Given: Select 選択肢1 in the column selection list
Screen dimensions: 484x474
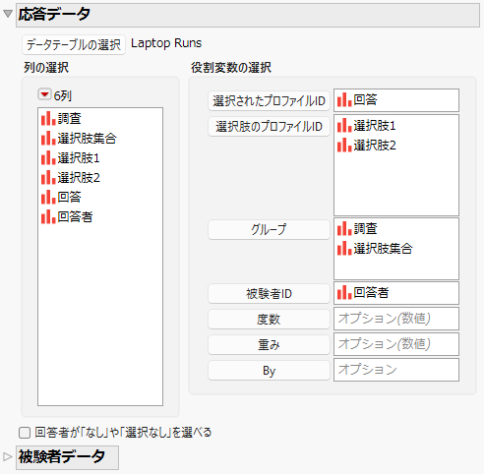Looking at the screenshot, I should [x=100, y=158].
